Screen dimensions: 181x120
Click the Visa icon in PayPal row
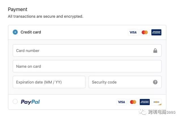[x=121, y=102]
